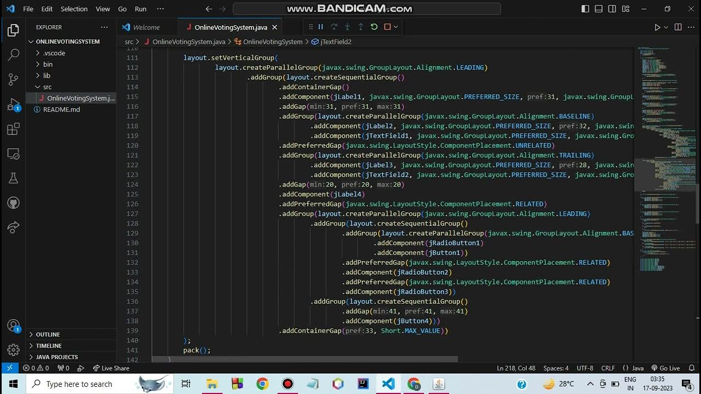Image resolution: width=701 pixels, height=394 pixels.
Task: Open the Manage gear menu
Action: click(x=13, y=349)
